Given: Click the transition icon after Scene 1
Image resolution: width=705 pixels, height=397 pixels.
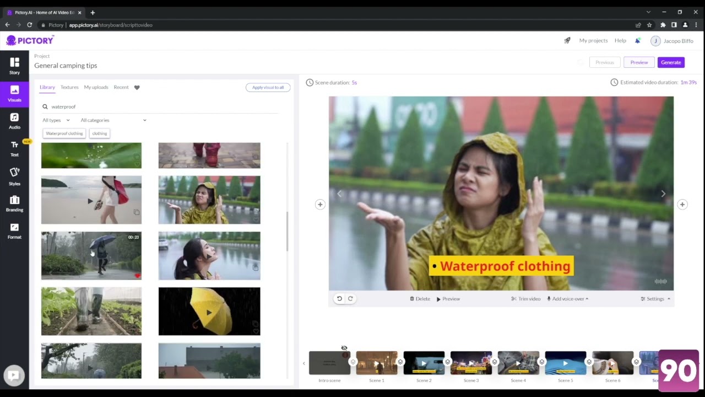Looking at the screenshot, I should click(x=400, y=362).
